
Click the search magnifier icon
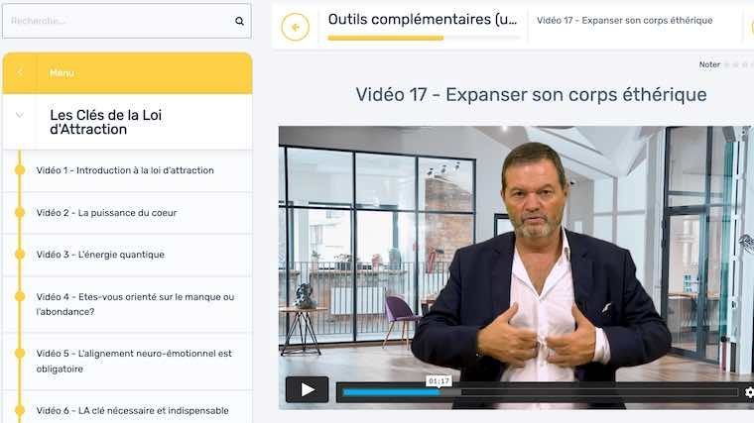point(239,21)
